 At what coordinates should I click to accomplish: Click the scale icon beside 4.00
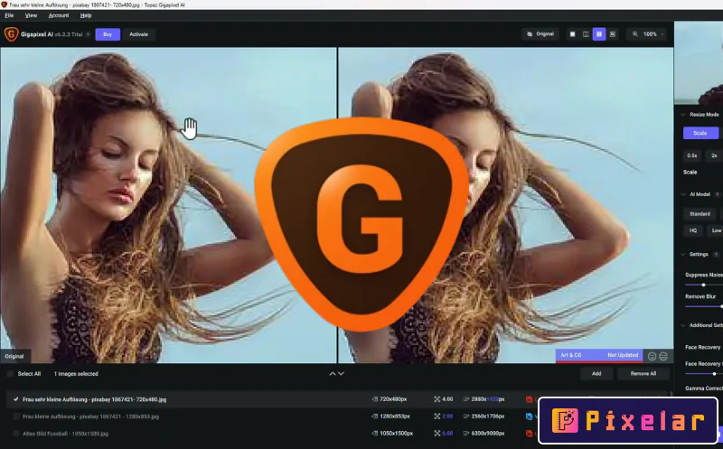click(x=437, y=399)
